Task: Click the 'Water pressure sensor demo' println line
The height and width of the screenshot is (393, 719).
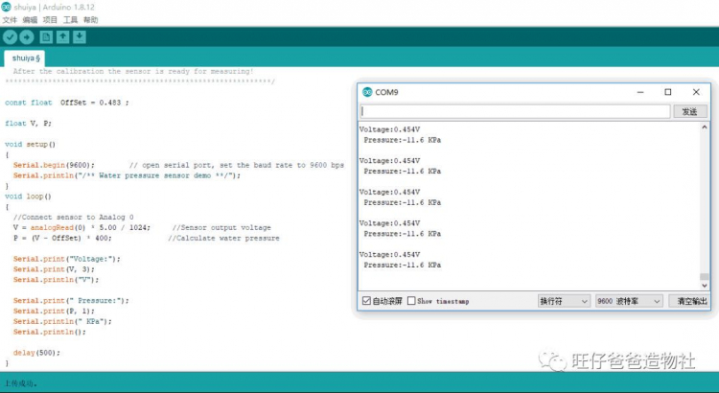Action: [127, 175]
